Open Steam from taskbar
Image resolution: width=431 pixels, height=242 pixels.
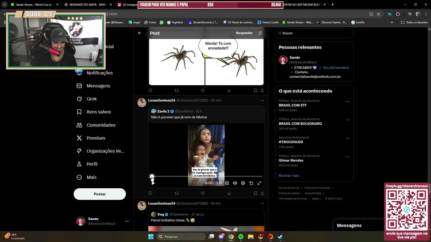coord(280,237)
